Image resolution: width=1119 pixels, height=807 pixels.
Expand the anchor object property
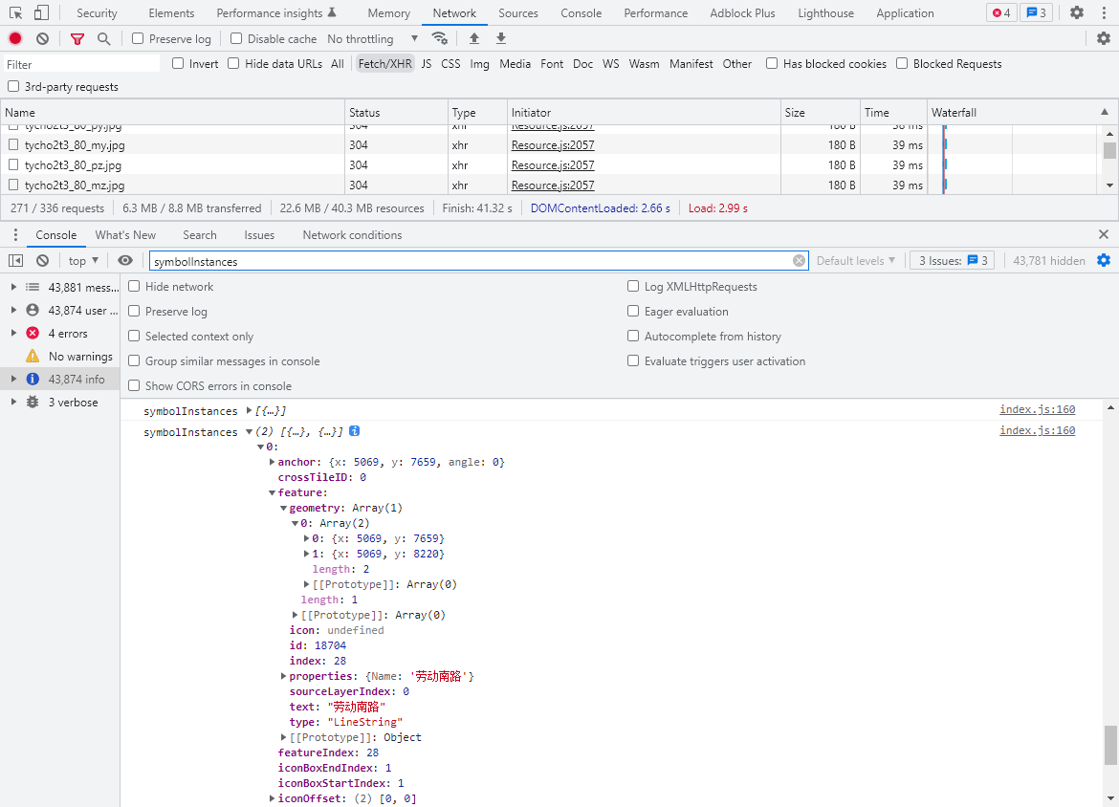[272, 462]
